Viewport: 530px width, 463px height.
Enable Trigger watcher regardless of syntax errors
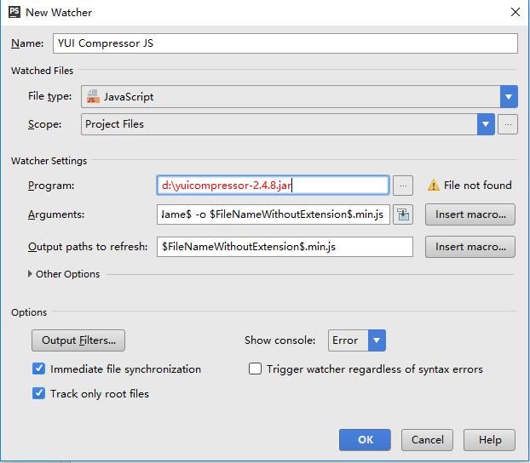255,369
